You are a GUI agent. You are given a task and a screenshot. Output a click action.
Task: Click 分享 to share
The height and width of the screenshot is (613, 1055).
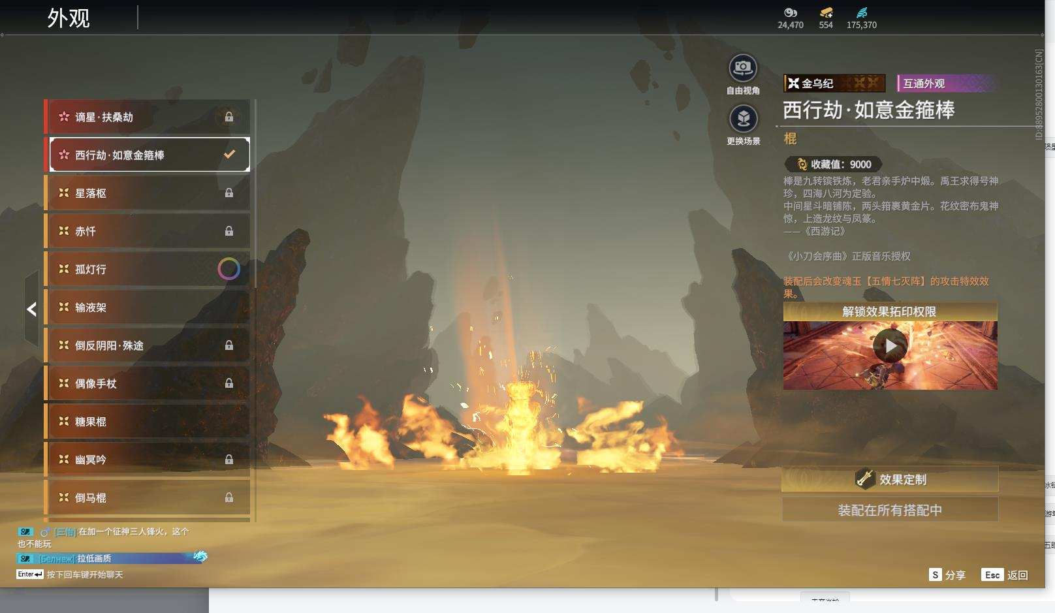tap(955, 575)
